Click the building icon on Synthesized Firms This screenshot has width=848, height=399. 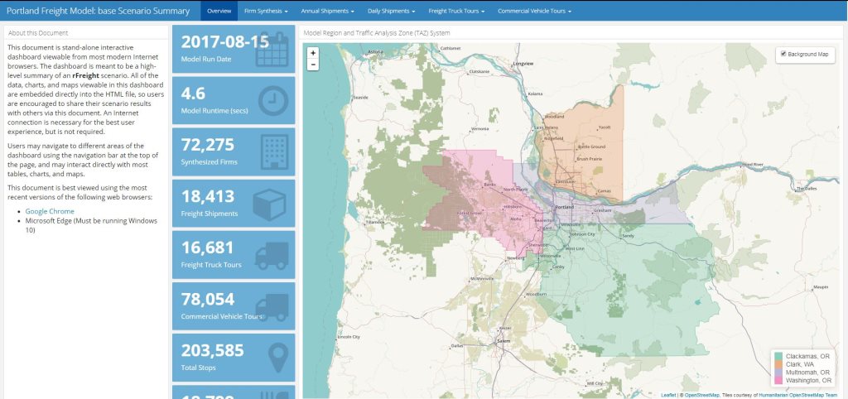[x=272, y=151]
